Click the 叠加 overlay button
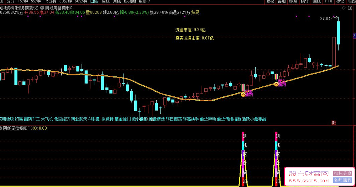The width and height of the screenshot is (356, 187). 282,1
